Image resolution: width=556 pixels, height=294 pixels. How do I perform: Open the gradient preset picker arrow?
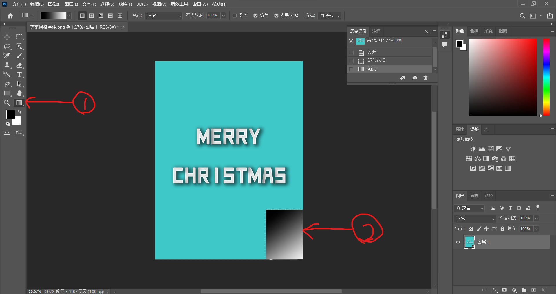pos(69,16)
